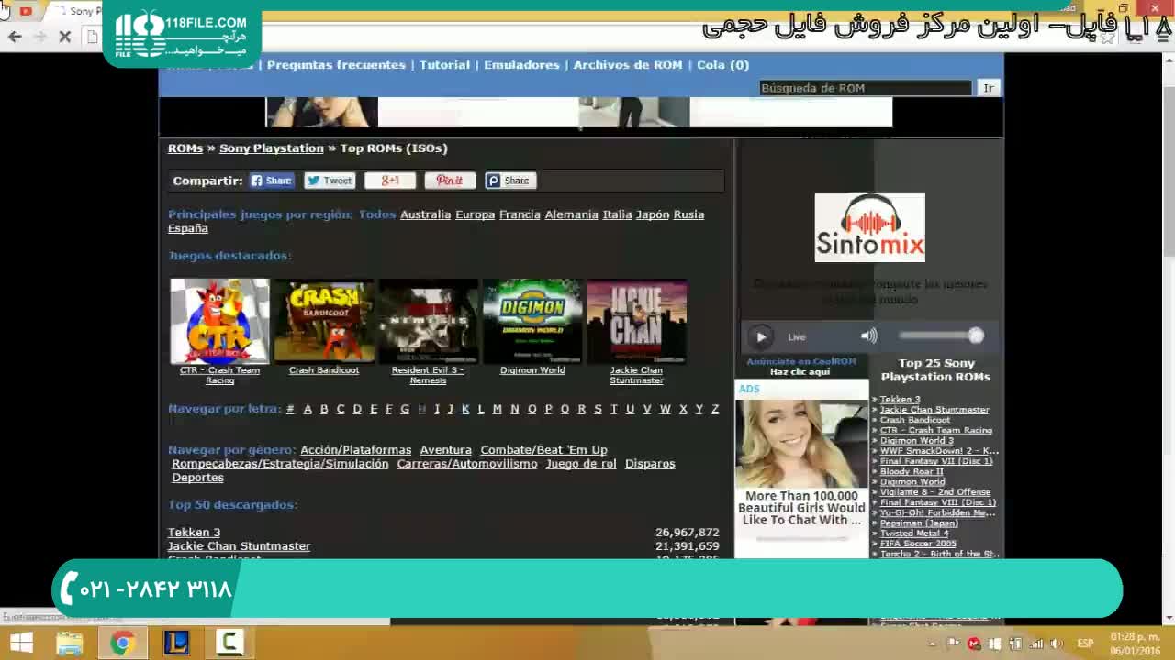Screen dimensions: 1175x660
Task: Open the Digimon World cover thumbnail
Action: click(x=532, y=321)
